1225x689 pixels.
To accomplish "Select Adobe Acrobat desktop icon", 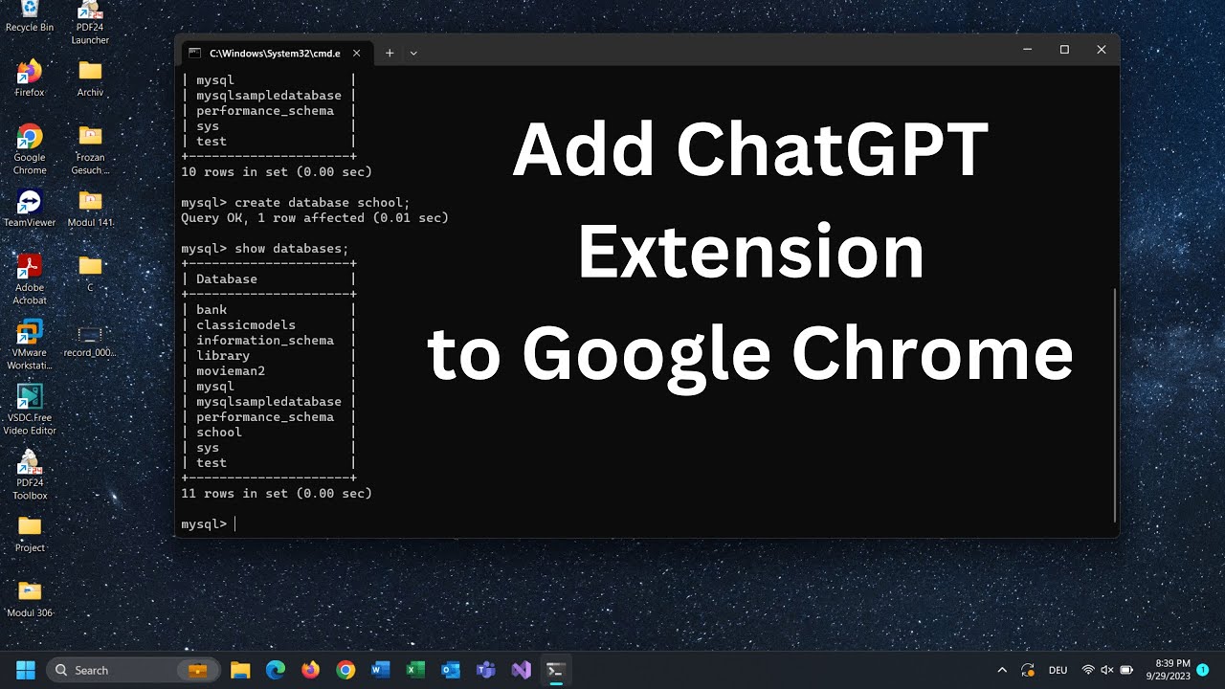I will click(x=29, y=279).
